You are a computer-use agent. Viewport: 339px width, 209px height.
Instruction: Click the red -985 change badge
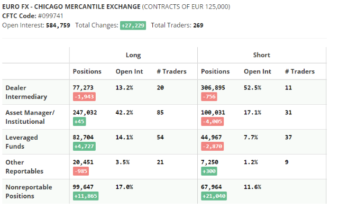[x=81, y=171]
